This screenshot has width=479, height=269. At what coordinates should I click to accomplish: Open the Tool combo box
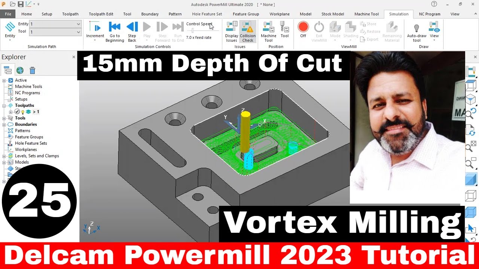(55, 32)
